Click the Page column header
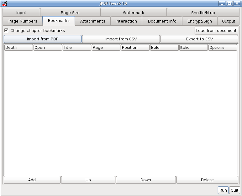The width and height of the screenshot is (242, 196). [x=106, y=47]
